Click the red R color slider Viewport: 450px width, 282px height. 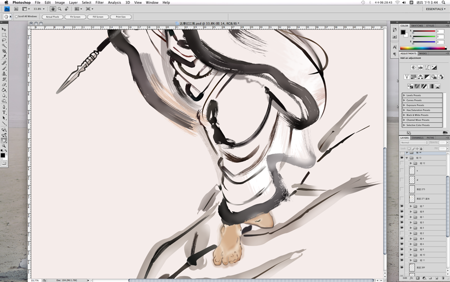point(424,32)
